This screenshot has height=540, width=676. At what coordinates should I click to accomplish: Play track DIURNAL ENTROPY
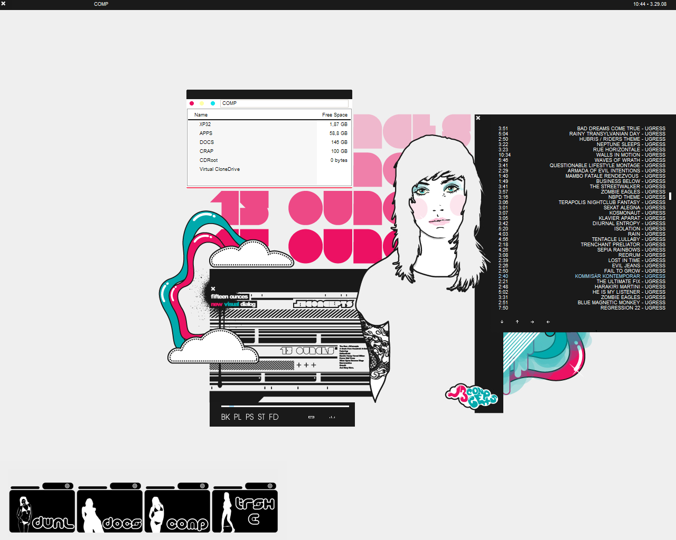[x=629, y=224]
